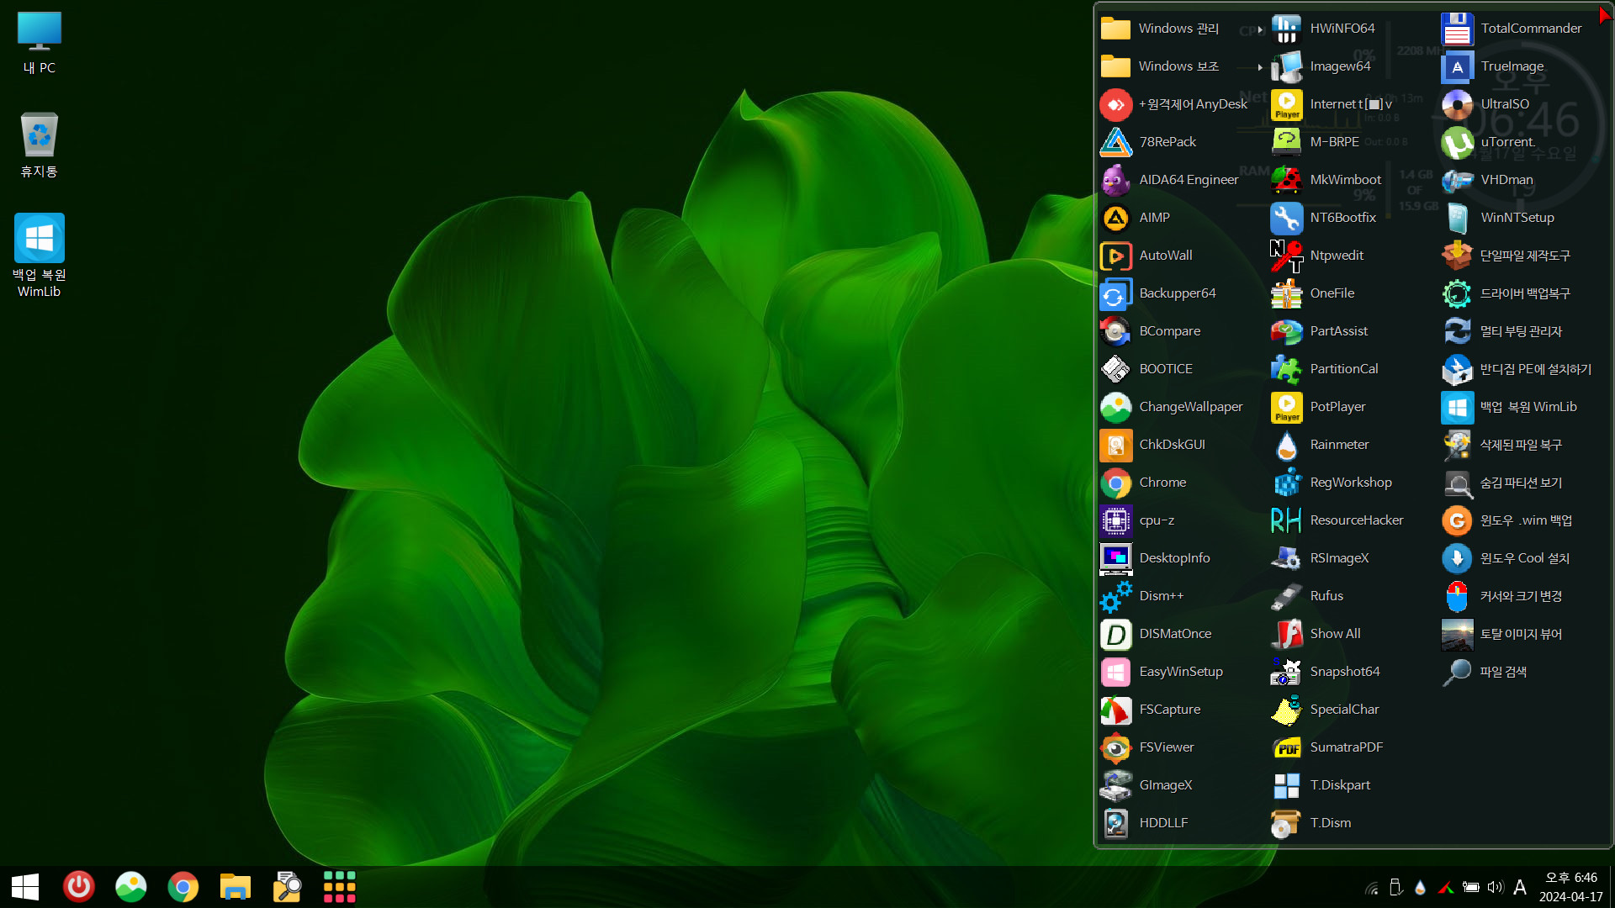1615x908 pixels.
Task: Select 윈도우 Cool 설치 entry
Action: [1523, 558]
